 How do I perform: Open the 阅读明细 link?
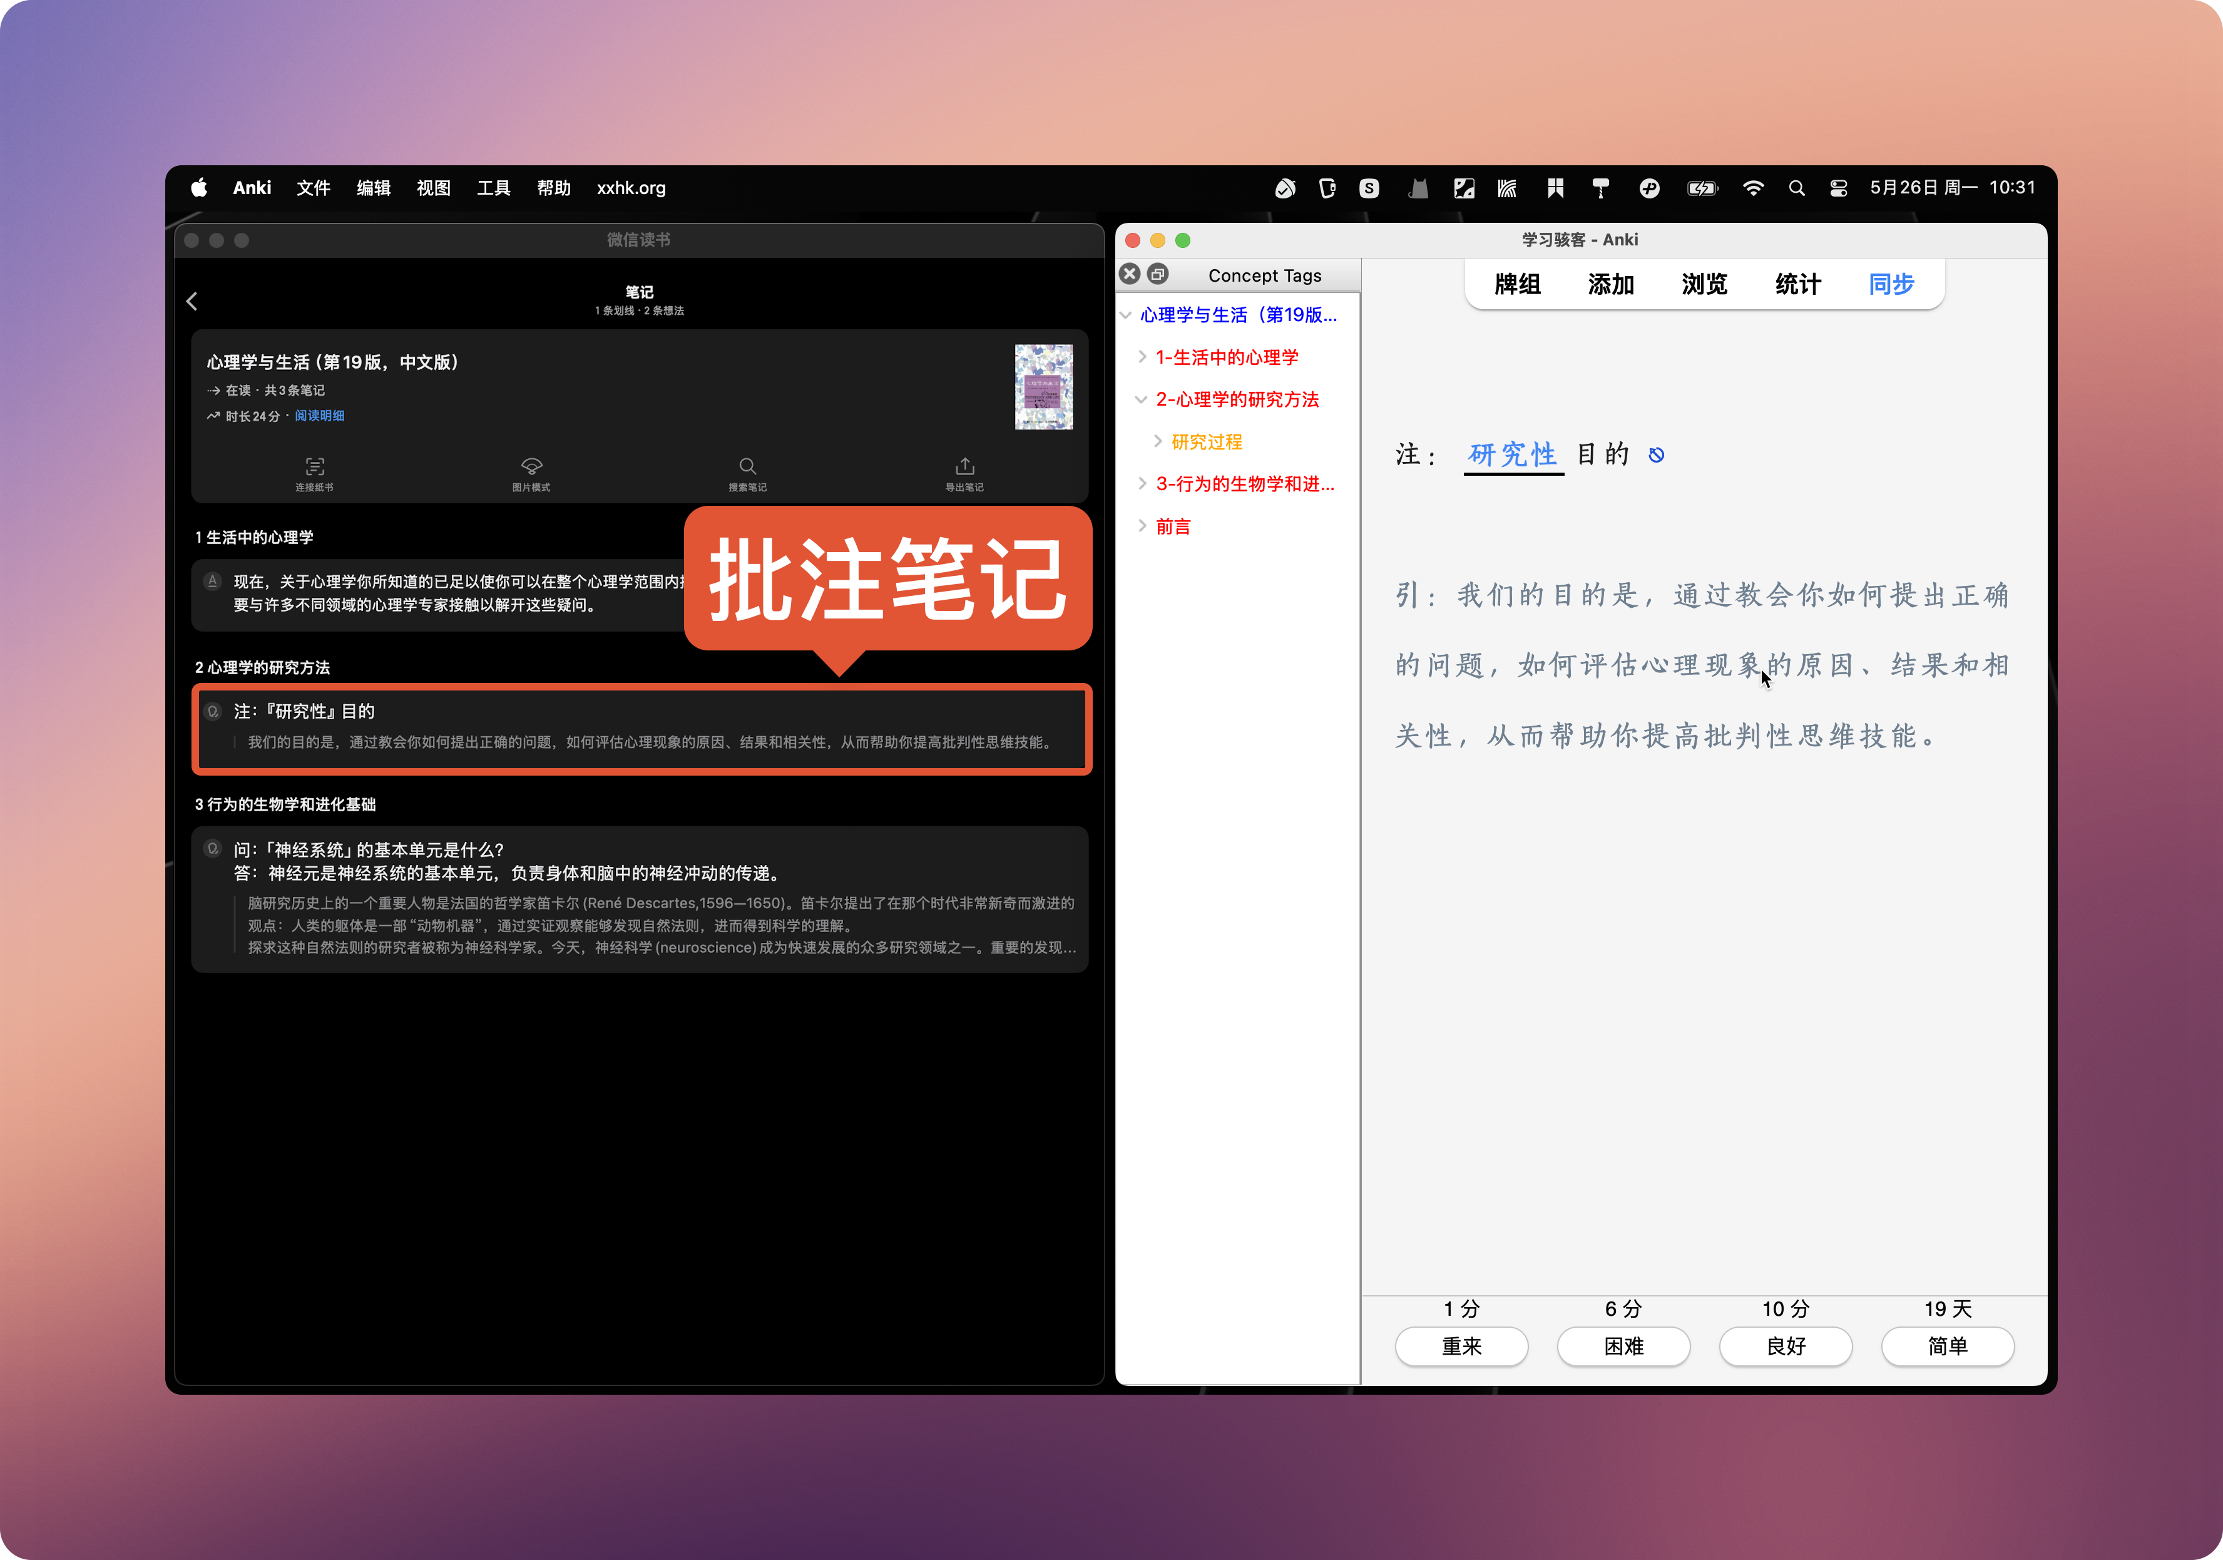point(320,416)
